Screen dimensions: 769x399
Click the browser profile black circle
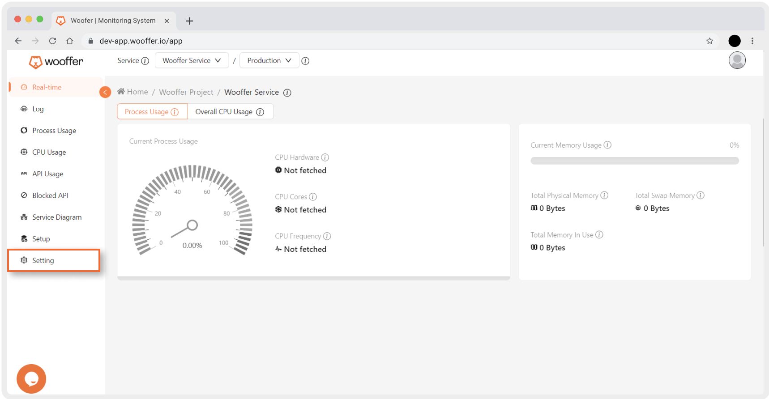click(735, 41)
